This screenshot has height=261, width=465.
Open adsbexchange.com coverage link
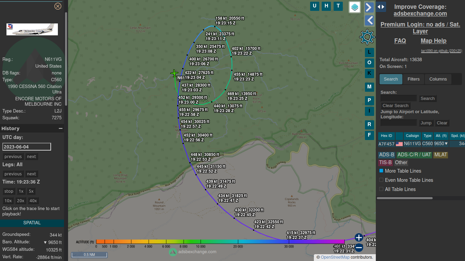tap(420, 14)
